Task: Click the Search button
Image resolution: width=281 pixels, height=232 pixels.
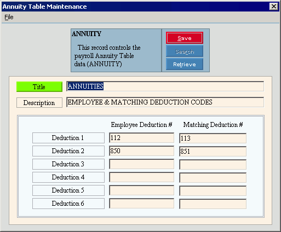Action: point(185,51)
